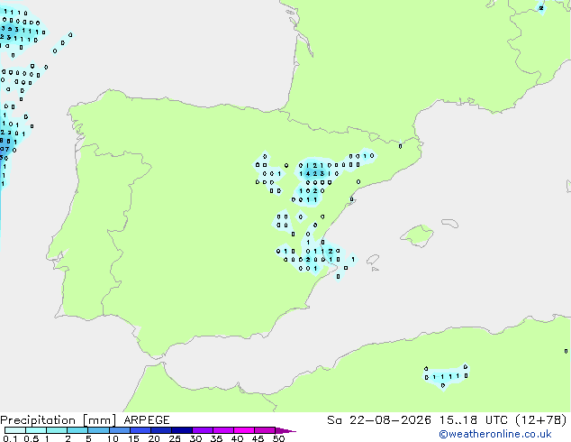This screenshot has width=571, height=442.
Task: Click the '1 1 1 1' values over Algeria
Action: (447, 376)
